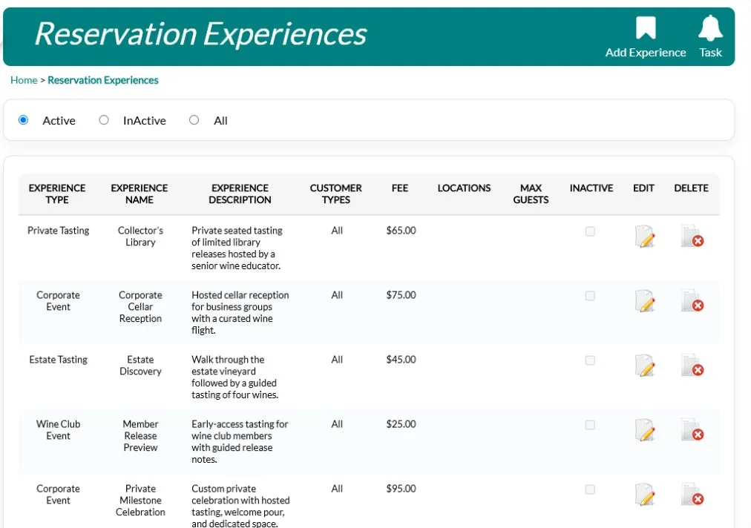Edit the Corporate Cellar Reception experience
Image resolution: width=751 pixels, height=528 pixels.
pos(645,300)
